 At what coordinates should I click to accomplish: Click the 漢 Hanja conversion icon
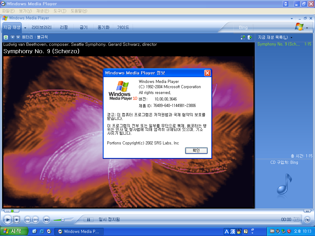(233, 232)
